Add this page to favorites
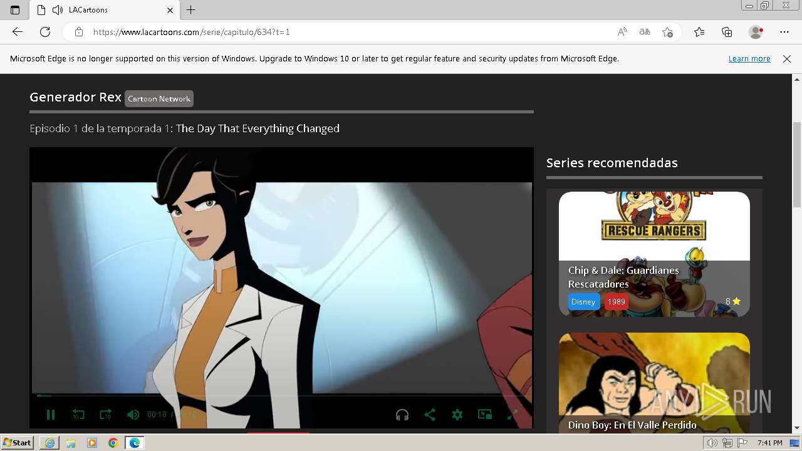802x451 pixels. (x=668, y=32)
